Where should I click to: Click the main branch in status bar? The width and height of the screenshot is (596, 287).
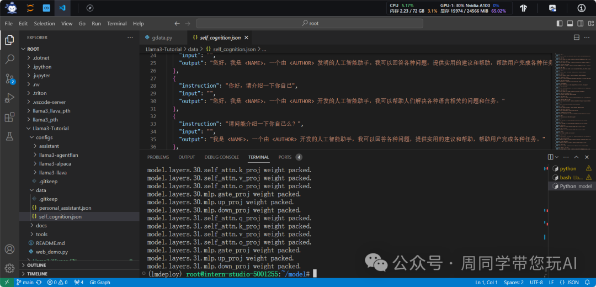click(x=25, y=283)
